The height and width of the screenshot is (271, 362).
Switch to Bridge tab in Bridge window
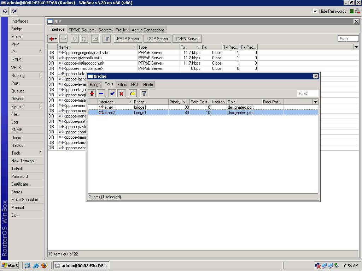[95, 85]
